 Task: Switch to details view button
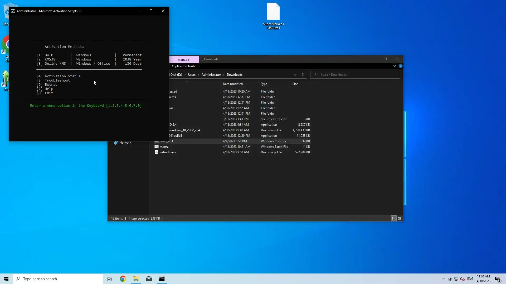[x=393, y=219]
